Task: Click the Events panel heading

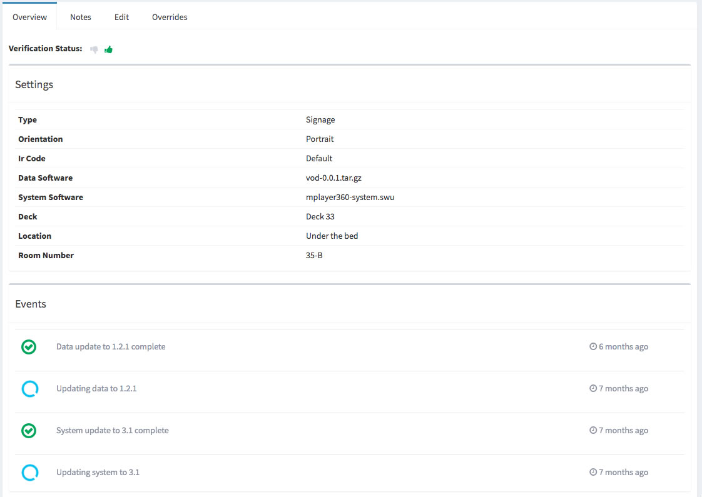Action: point(31,304)
